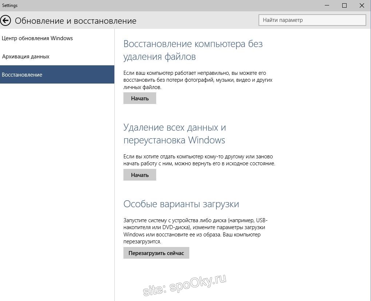Maximize the Settings window
The width and height of the screenshot is (371, 301).
coord(344,5)
